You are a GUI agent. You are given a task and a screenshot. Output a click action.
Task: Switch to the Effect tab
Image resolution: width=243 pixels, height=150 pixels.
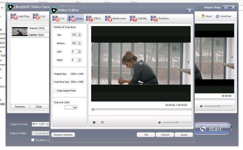coord(93,19)
